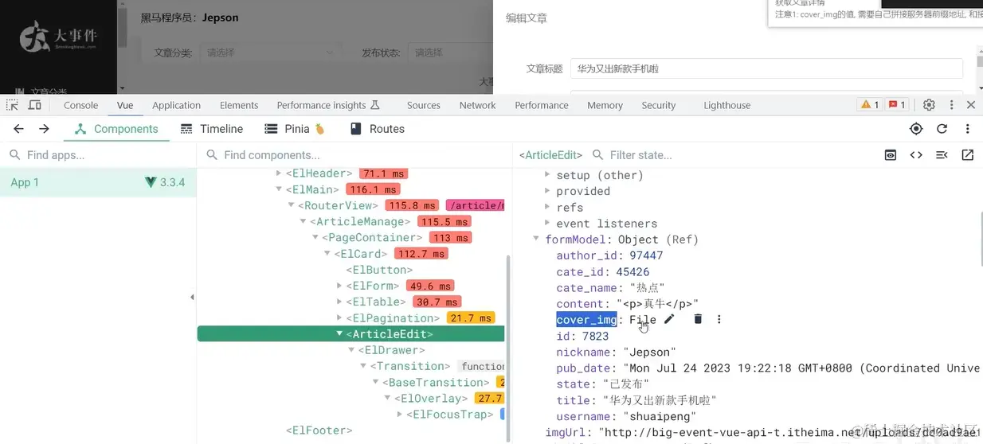Expand the refs state section
Screen dimensions: 983x444
(547, 207)
